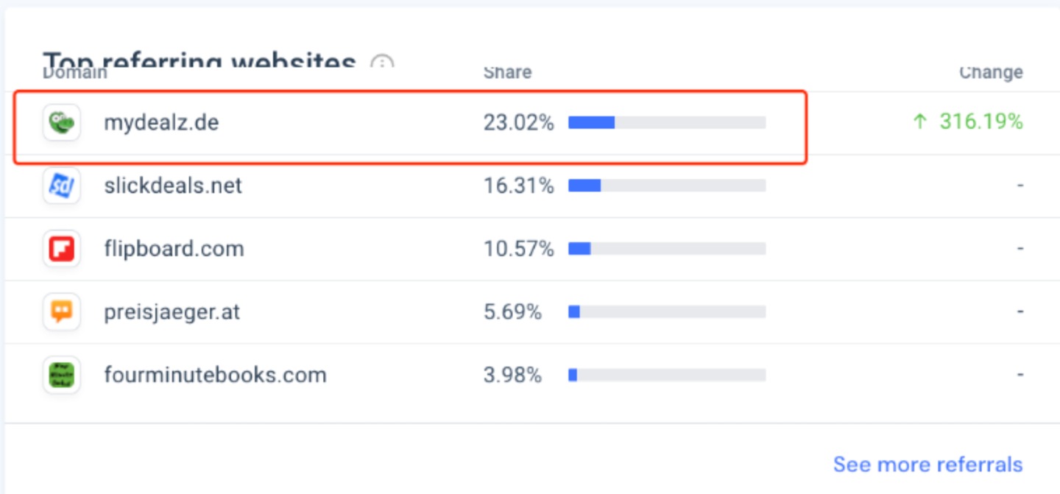The height and width of the screenshot is (494, 1060).
Task: Open the flipboard.com domain link
Action: coord(174,249)
